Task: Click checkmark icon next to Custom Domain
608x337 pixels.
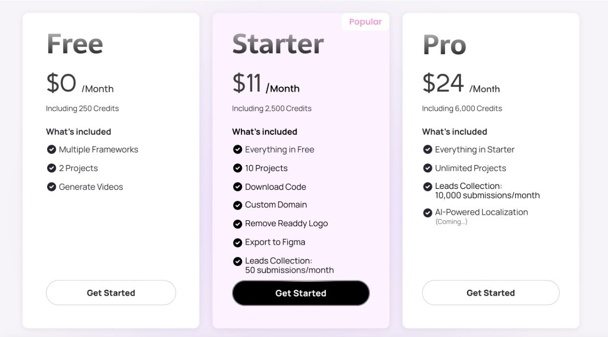Action: click(x=237, y=205)
